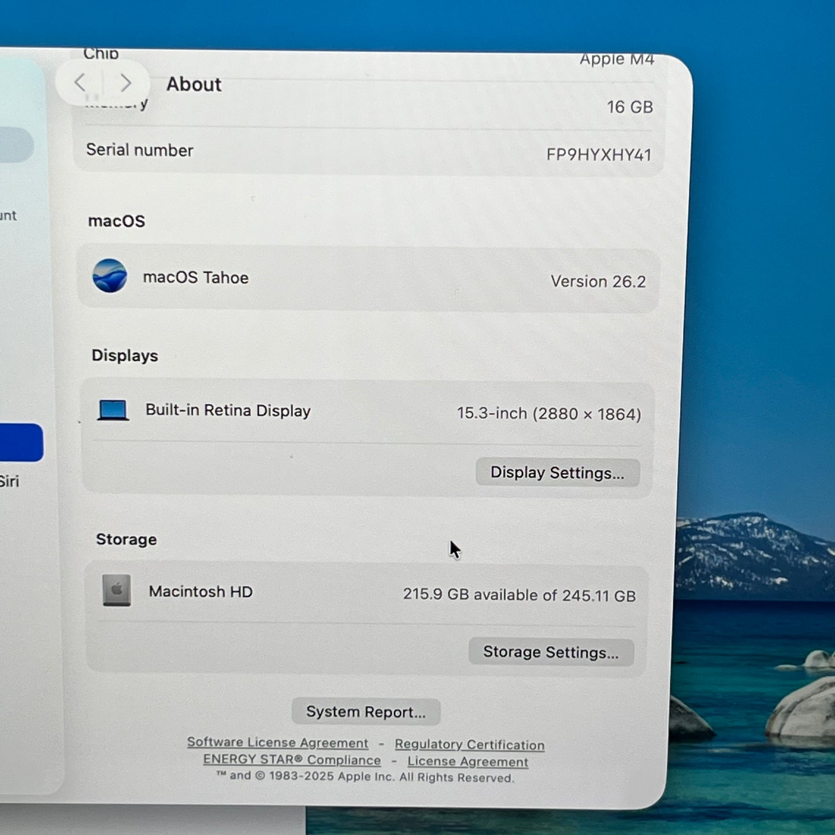
Task: Click the macOS Tahoe label
Action: pyautogui.click(x=196, y=277)
